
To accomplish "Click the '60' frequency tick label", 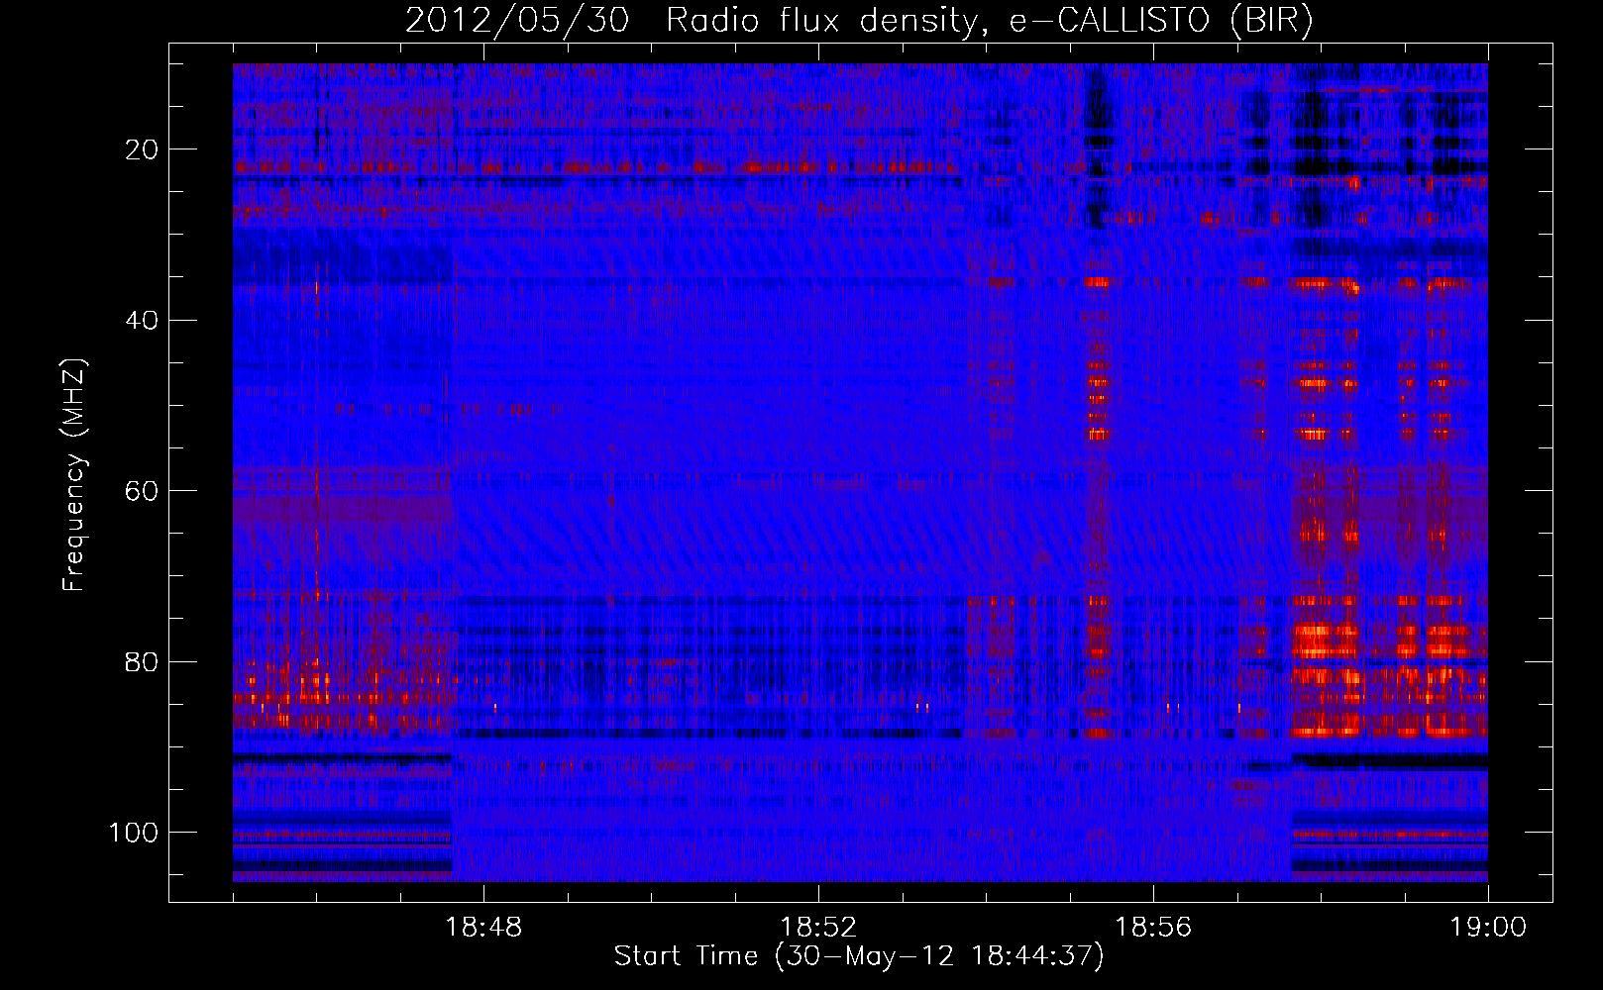I will [142, 491].
